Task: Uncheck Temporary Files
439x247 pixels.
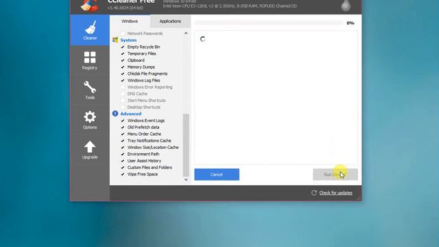Action: pos(123,54)
